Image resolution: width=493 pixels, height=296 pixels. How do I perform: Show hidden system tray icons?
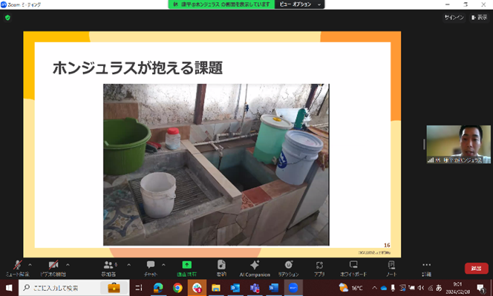[x=374, y=288]
